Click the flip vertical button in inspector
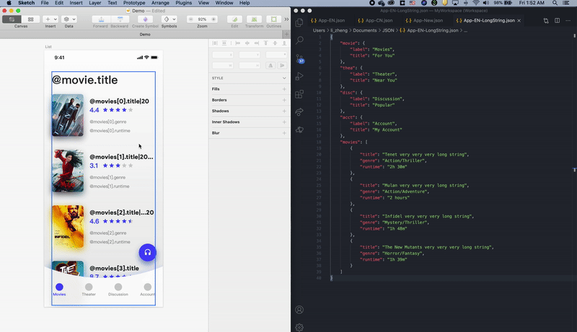Viewport: 577px width, 332px height. pyautogui.click(x=282, y=66)
